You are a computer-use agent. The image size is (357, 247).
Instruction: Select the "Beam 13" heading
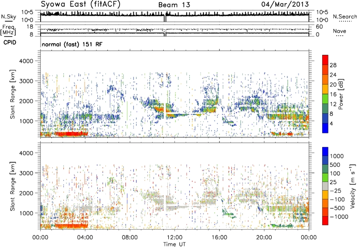click(x=174, y=5)
